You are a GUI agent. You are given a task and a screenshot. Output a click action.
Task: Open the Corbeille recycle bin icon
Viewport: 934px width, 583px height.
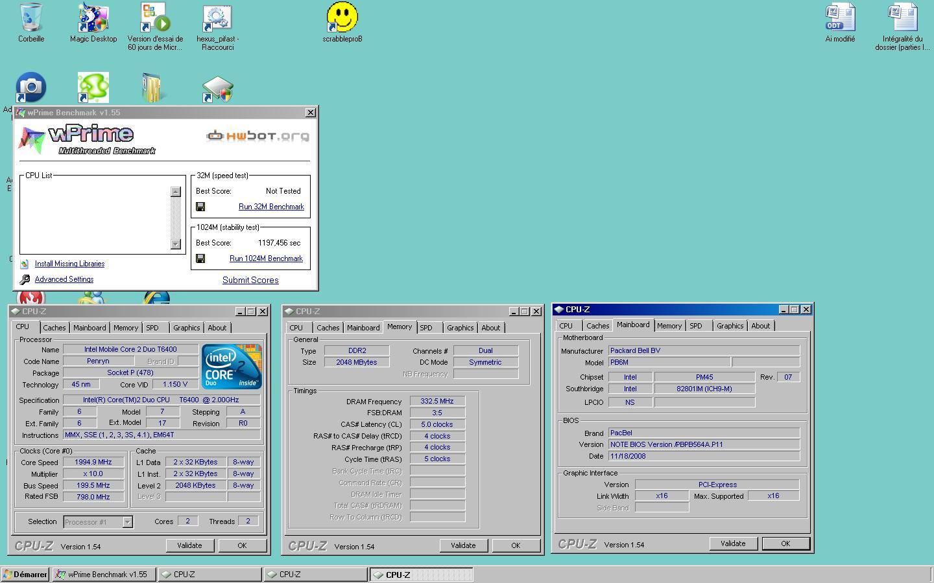click(30, 17)
